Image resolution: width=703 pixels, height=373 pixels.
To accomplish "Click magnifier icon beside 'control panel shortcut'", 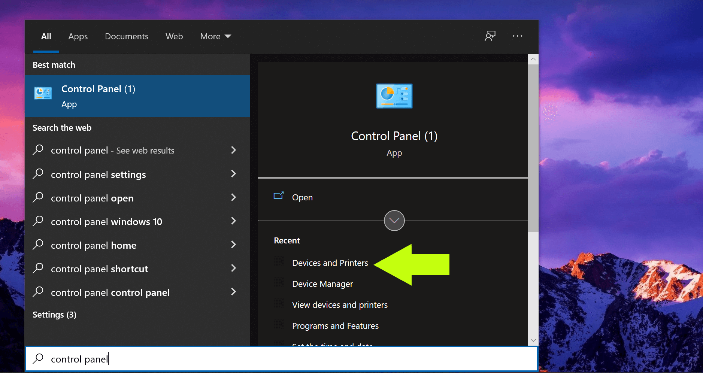I will point(38,268).
